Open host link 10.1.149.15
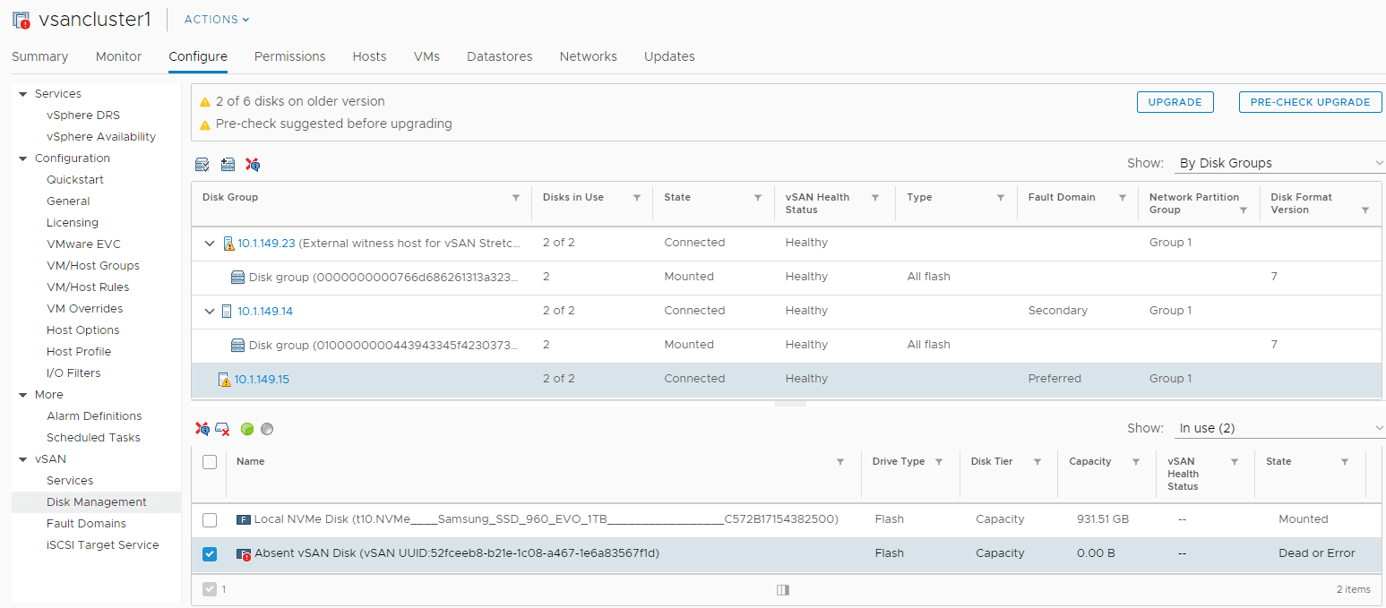This screenshot has width=1386, height=608. (262, 379)
